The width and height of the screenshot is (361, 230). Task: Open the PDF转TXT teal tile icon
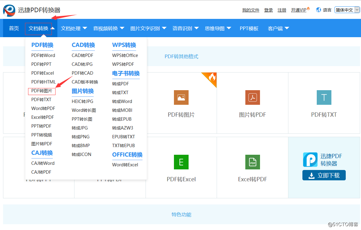click(324, 97)
